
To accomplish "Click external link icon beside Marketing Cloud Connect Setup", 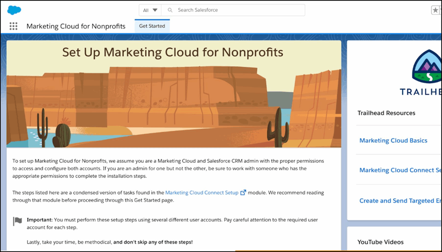I will [243, 193].
